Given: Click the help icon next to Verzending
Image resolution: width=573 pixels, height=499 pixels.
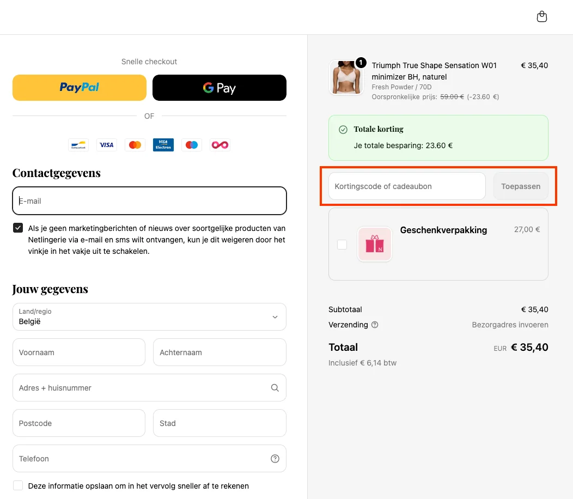Looking at the screenshot, I should click(x=375, y=325).
